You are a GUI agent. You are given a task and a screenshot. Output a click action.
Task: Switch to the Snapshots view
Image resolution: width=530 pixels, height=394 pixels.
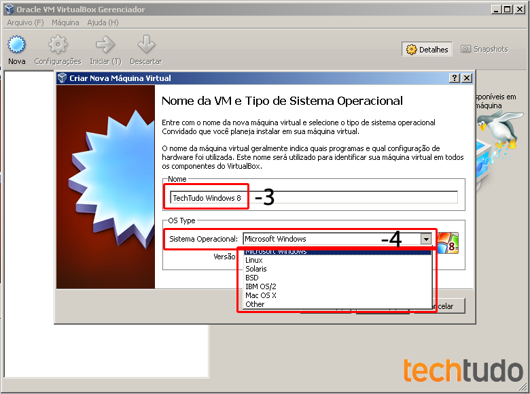tap(484, 49)
